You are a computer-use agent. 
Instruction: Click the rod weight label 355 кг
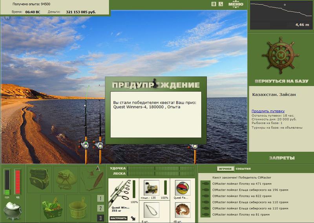tap(116, 210)
